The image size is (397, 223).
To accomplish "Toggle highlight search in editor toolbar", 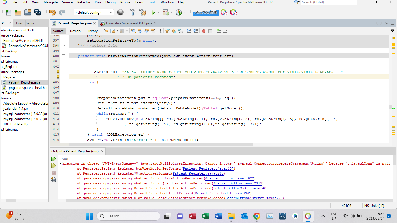I will 153,31.
